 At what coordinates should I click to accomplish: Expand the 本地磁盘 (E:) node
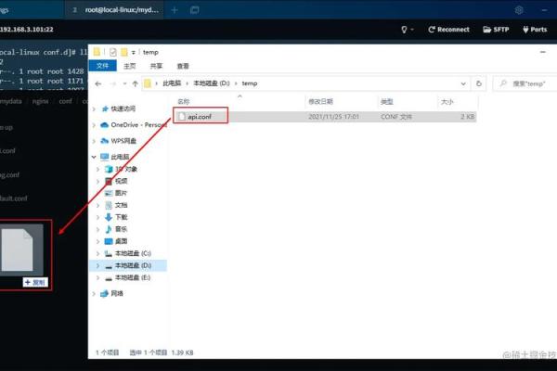coord(98,277)
